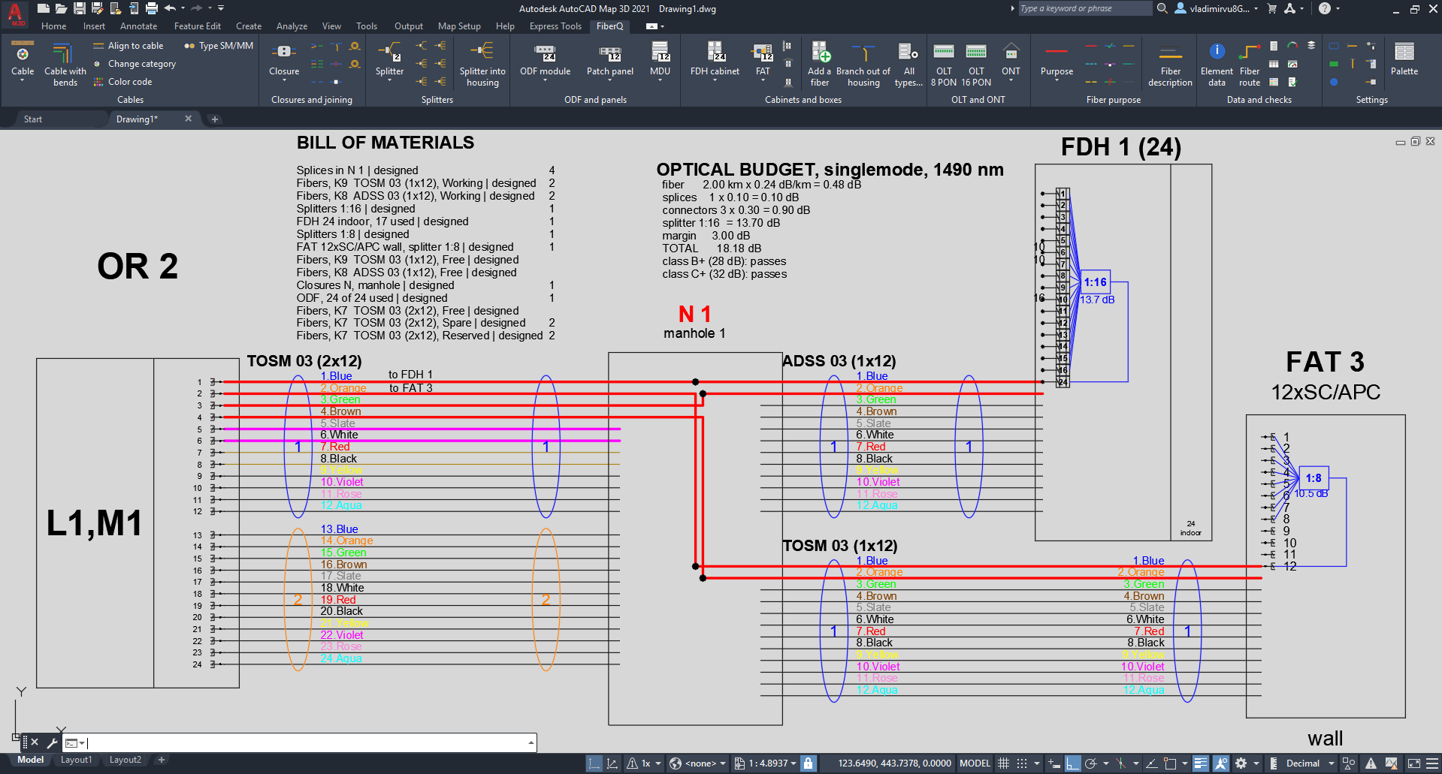The image size is (1442, 774).
Task: Open Element data tool
Action: click(x=1217, y=64)
